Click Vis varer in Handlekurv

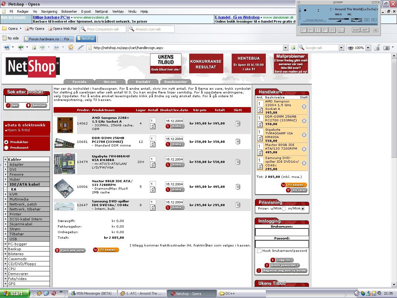click(x=297, y=190)
